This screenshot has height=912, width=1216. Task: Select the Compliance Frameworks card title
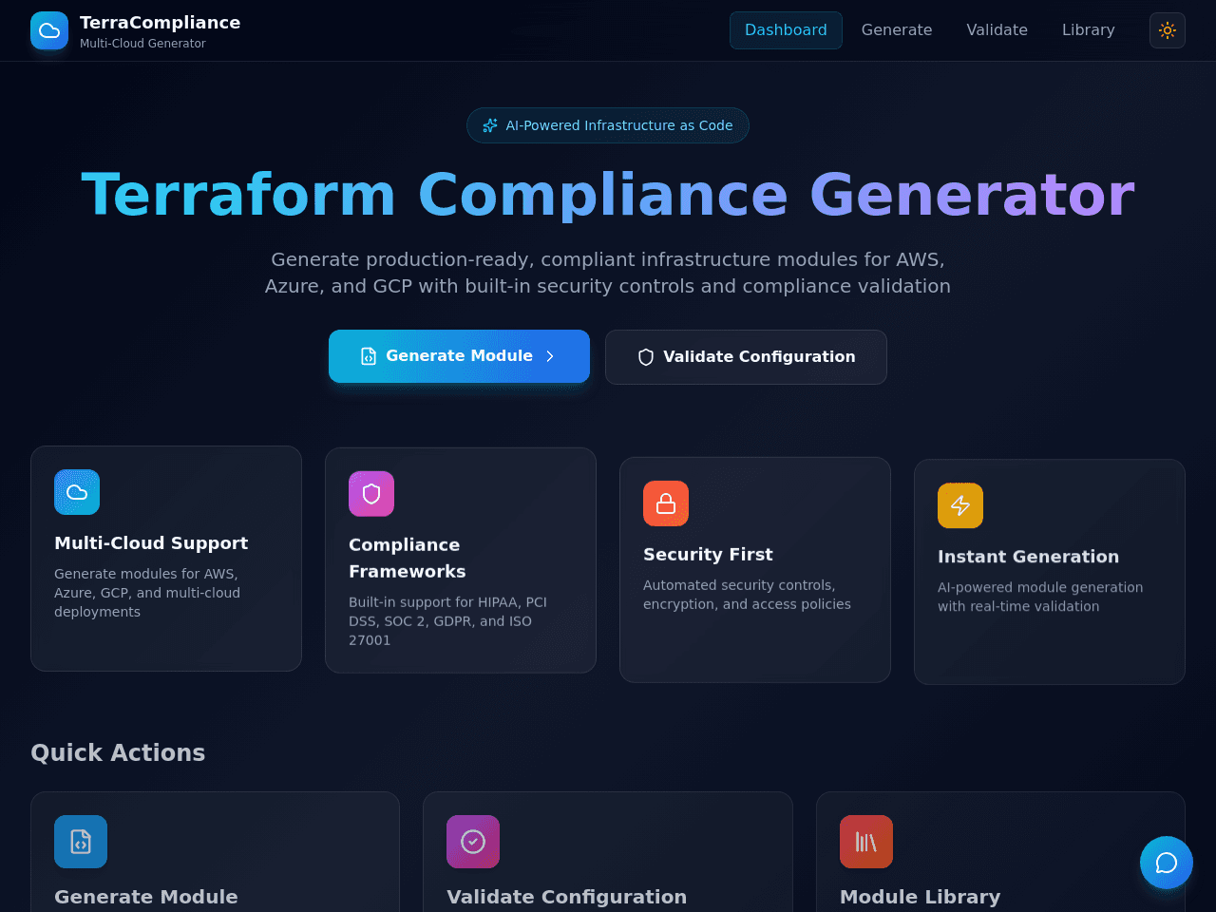tap(407, 559)
